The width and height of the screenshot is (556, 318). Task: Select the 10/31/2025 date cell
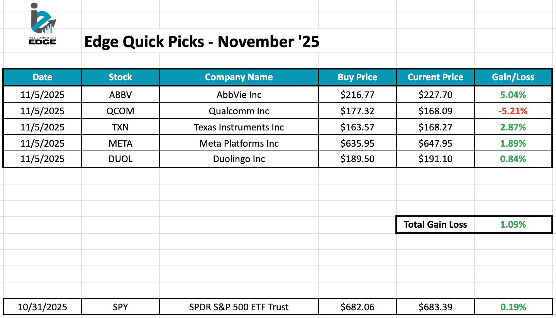42,307
